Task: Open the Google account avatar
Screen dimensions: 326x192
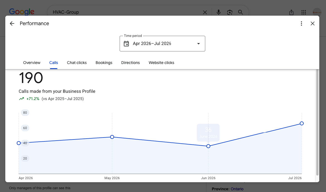Action: click(x=317, y=12)
